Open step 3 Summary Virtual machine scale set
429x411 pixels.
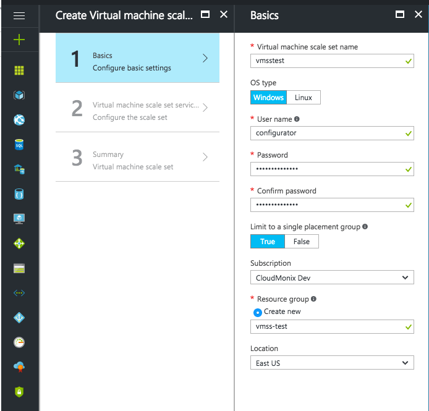pos(137,157)
